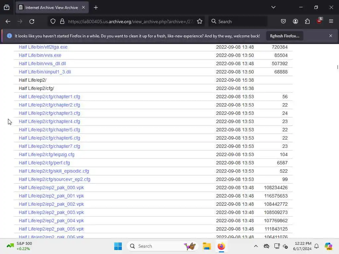Viewport: 339px width, 254px height.
Task: Open the muted volume tray icon
Action: [x=285, y=246]
